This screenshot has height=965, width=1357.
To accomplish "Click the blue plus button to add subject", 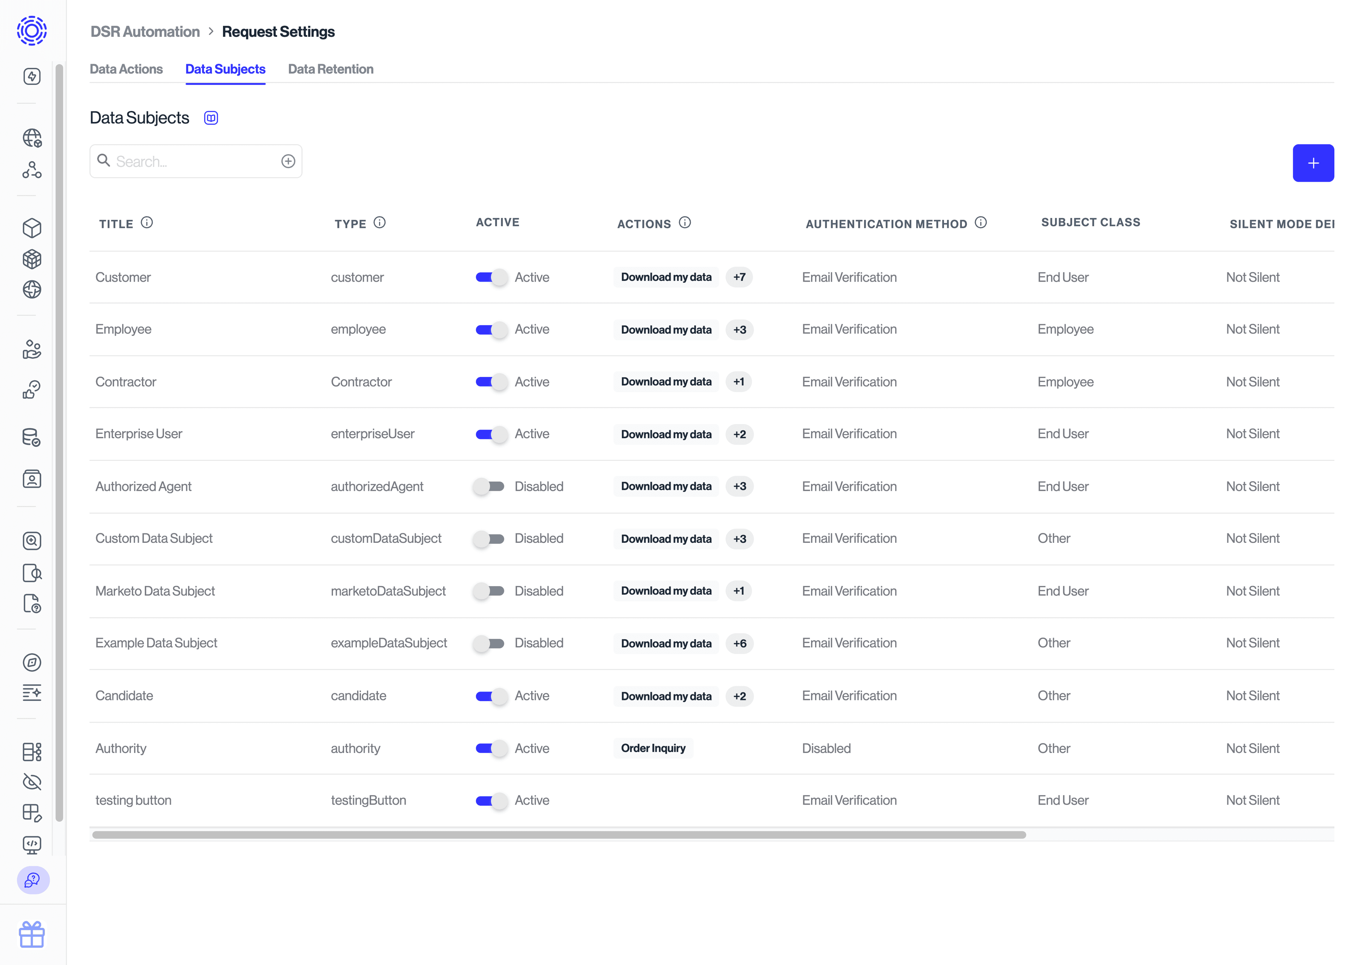I will [x=1313, y=163].
